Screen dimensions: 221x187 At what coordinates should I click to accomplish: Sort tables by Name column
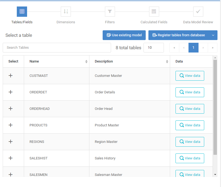(x=86, y=61)
